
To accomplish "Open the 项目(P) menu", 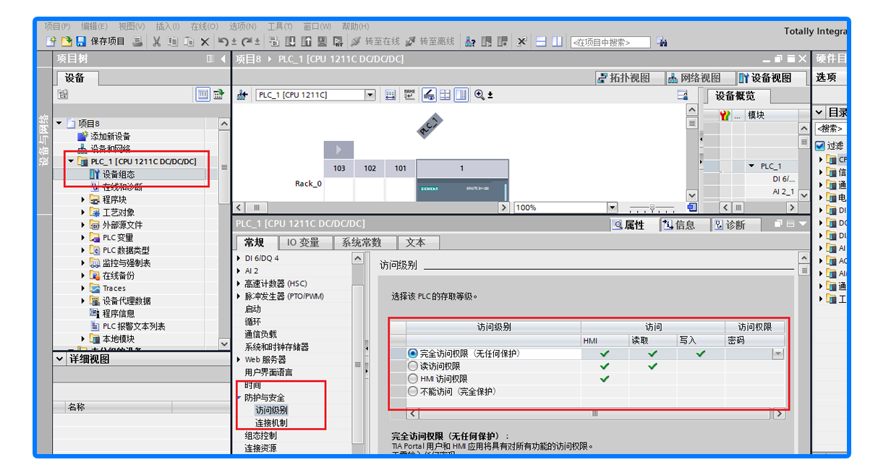I will (x=57, y=27).
